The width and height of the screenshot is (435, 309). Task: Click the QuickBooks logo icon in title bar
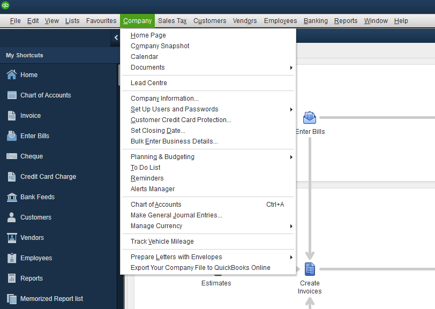5,5
